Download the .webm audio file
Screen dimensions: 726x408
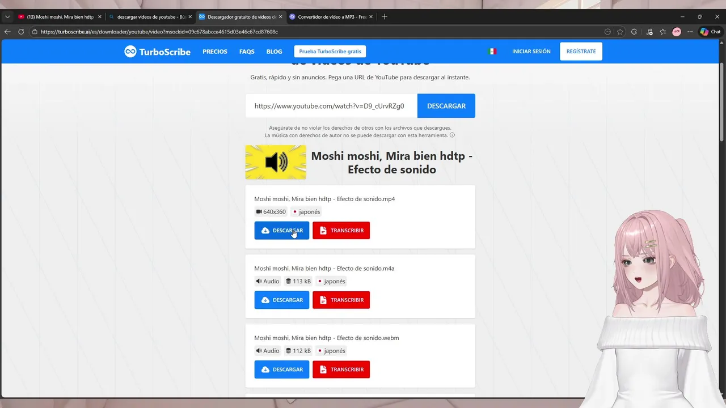[282, 369]
